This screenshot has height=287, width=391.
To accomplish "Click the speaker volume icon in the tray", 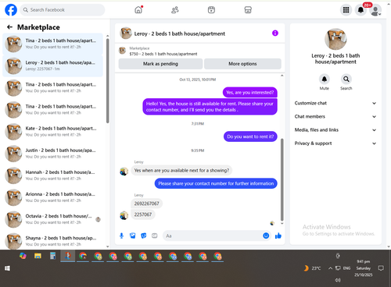I will click(338, 280).
